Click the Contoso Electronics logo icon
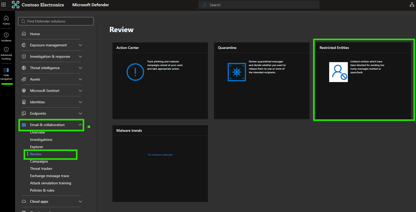The width and height of the screenshot is (416, 212). (16, 5)
